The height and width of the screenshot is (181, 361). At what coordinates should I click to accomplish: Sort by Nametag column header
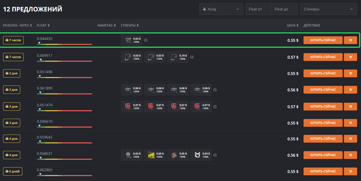click(x=106, y=25)
